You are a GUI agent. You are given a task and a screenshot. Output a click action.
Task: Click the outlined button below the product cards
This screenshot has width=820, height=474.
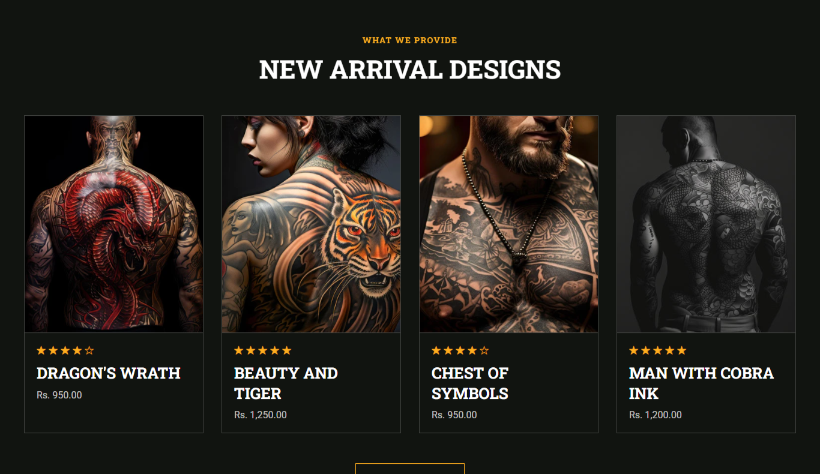click(410, 469)
